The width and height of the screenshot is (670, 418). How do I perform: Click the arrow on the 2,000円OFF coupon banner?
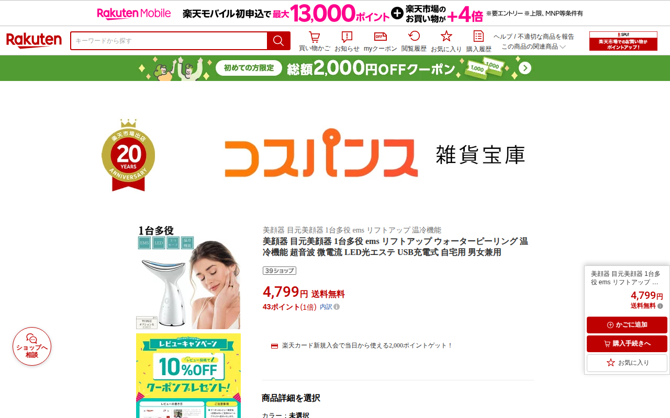click(x=525, y=68)
